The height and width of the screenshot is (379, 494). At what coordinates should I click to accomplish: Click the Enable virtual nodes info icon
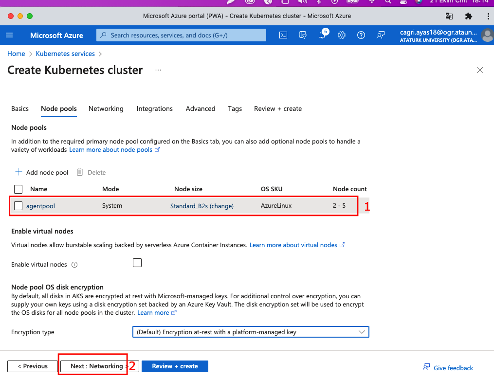coord(74,265)
